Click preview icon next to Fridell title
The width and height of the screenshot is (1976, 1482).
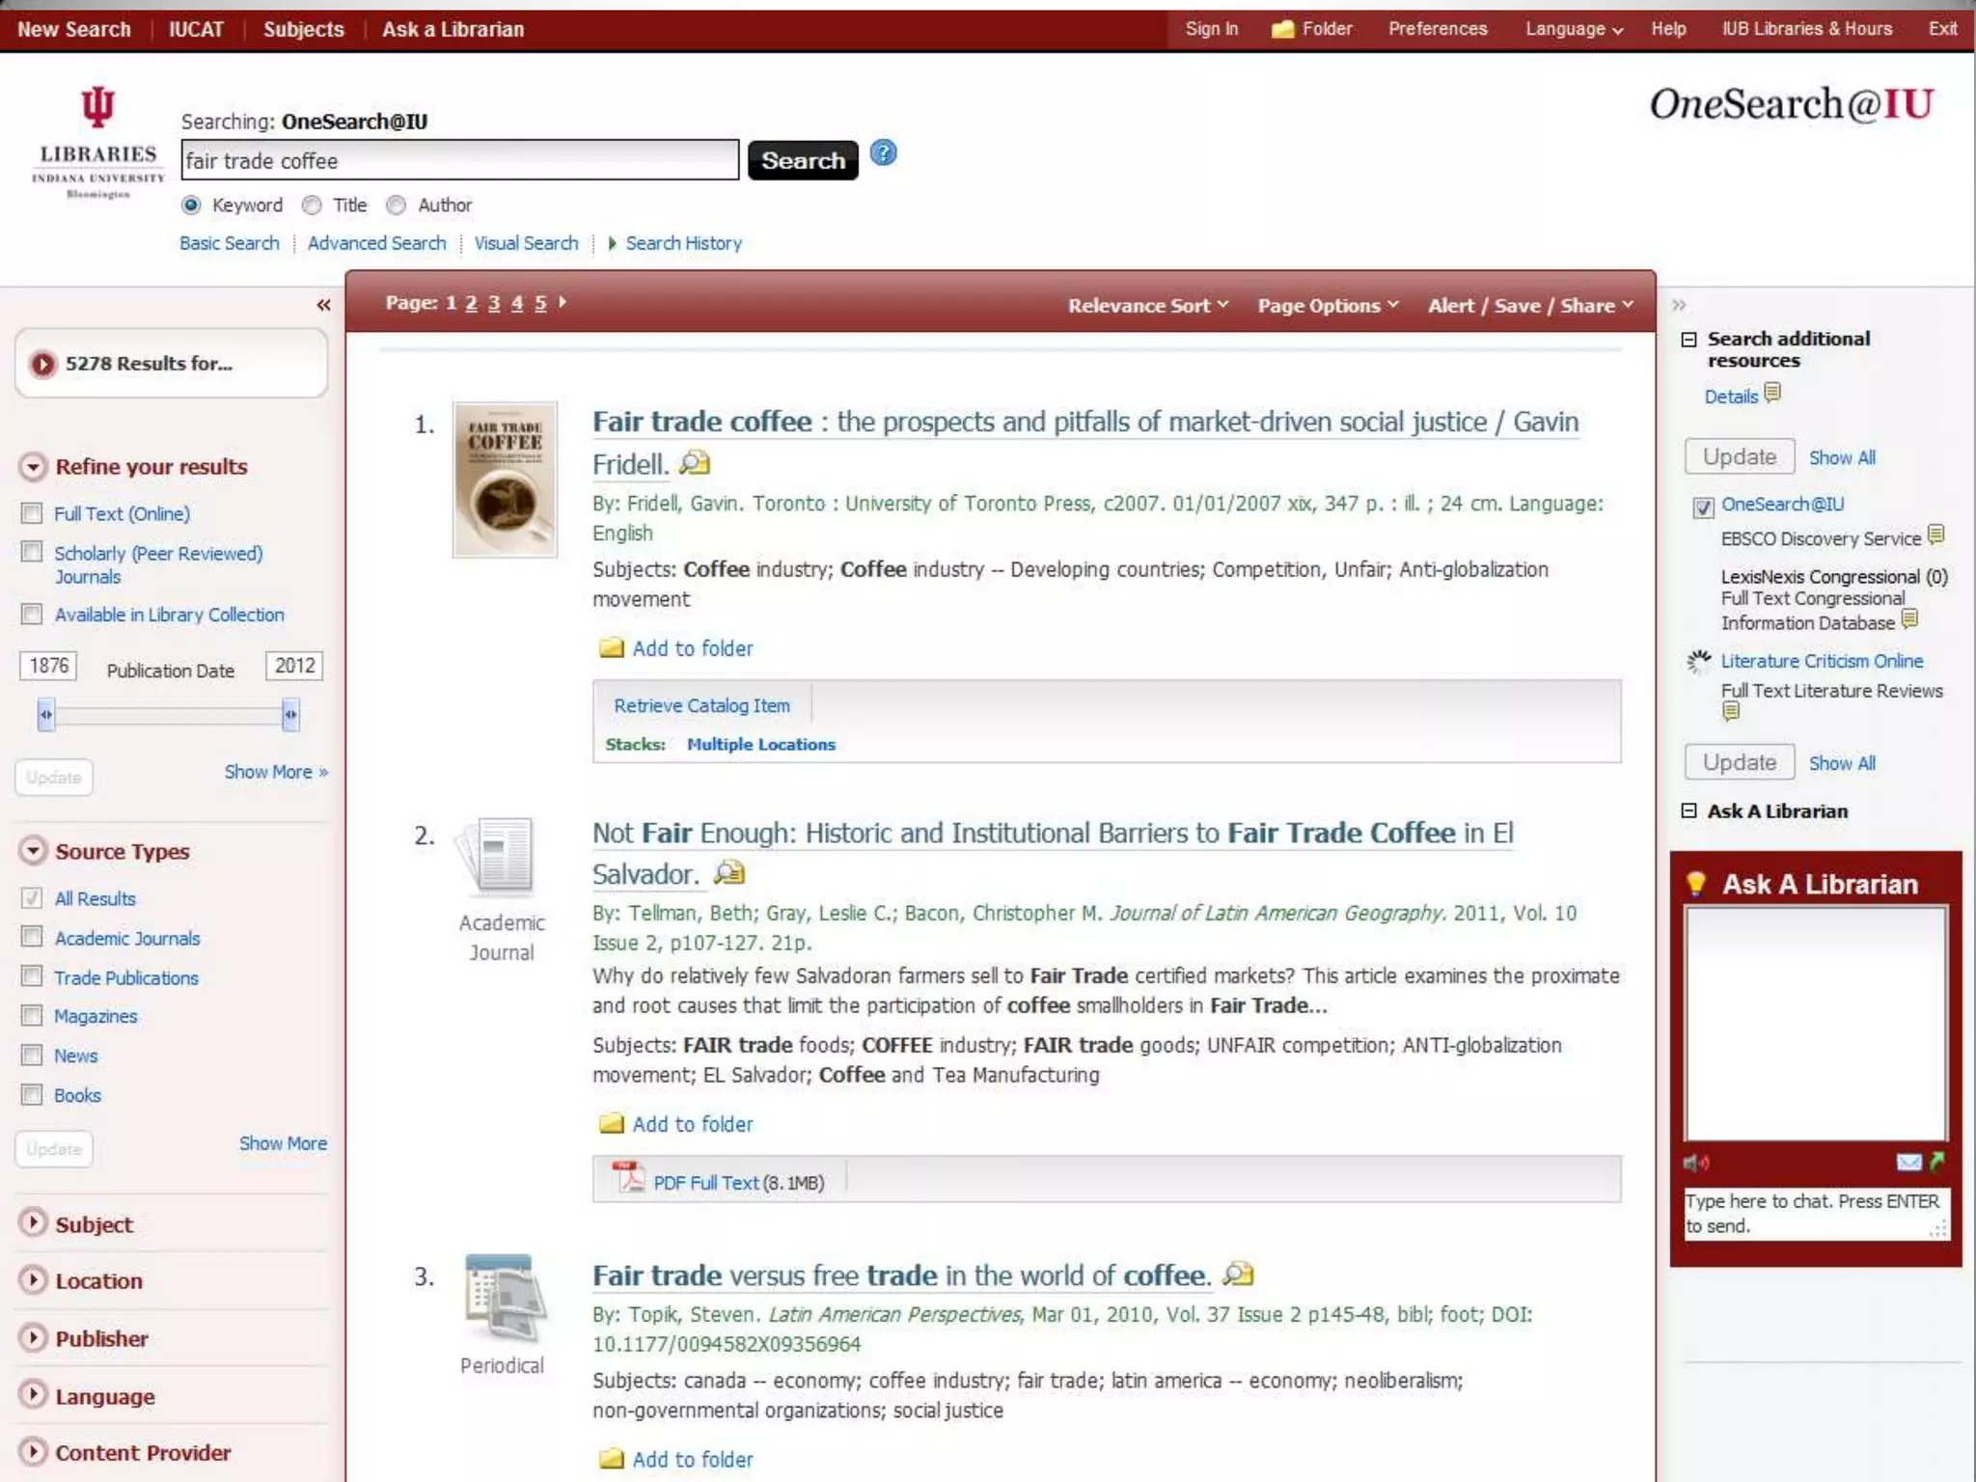click(x=695, y=463)
